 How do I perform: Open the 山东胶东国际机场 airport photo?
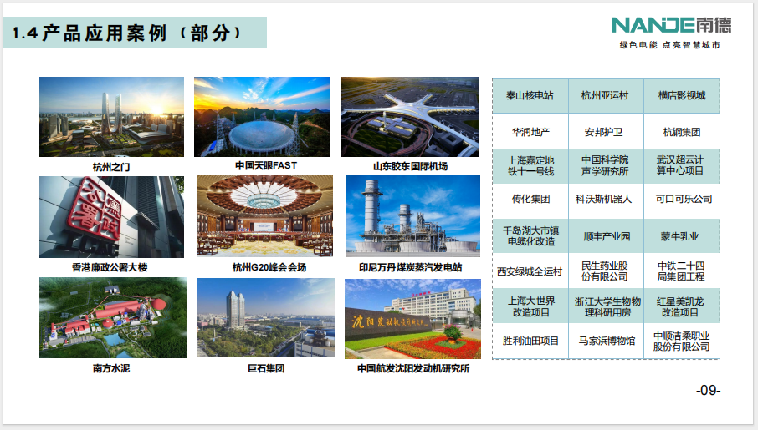pyautogui.click(x=410, y=117)
